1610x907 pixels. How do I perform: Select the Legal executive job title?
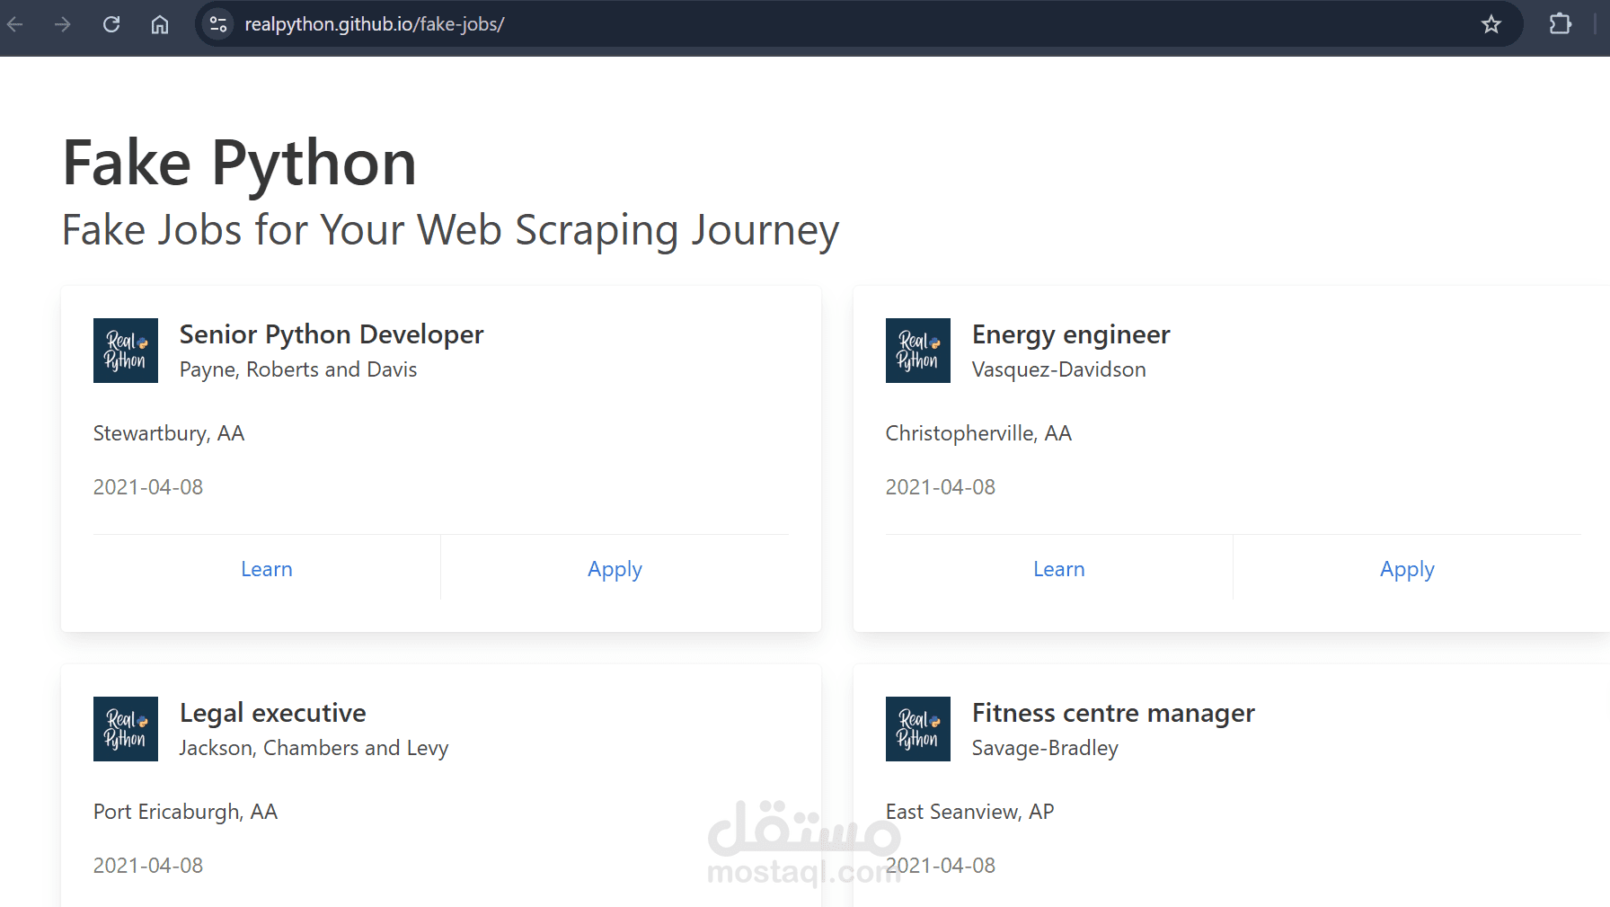273,714
